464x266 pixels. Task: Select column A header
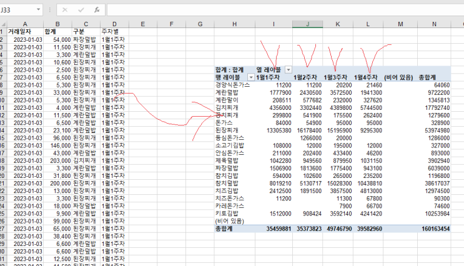click(x=25, y=24)
